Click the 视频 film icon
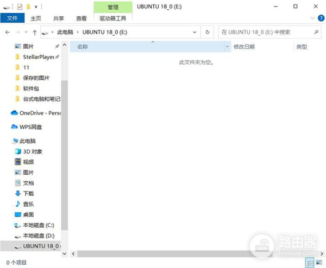 (x=18, y=162)
